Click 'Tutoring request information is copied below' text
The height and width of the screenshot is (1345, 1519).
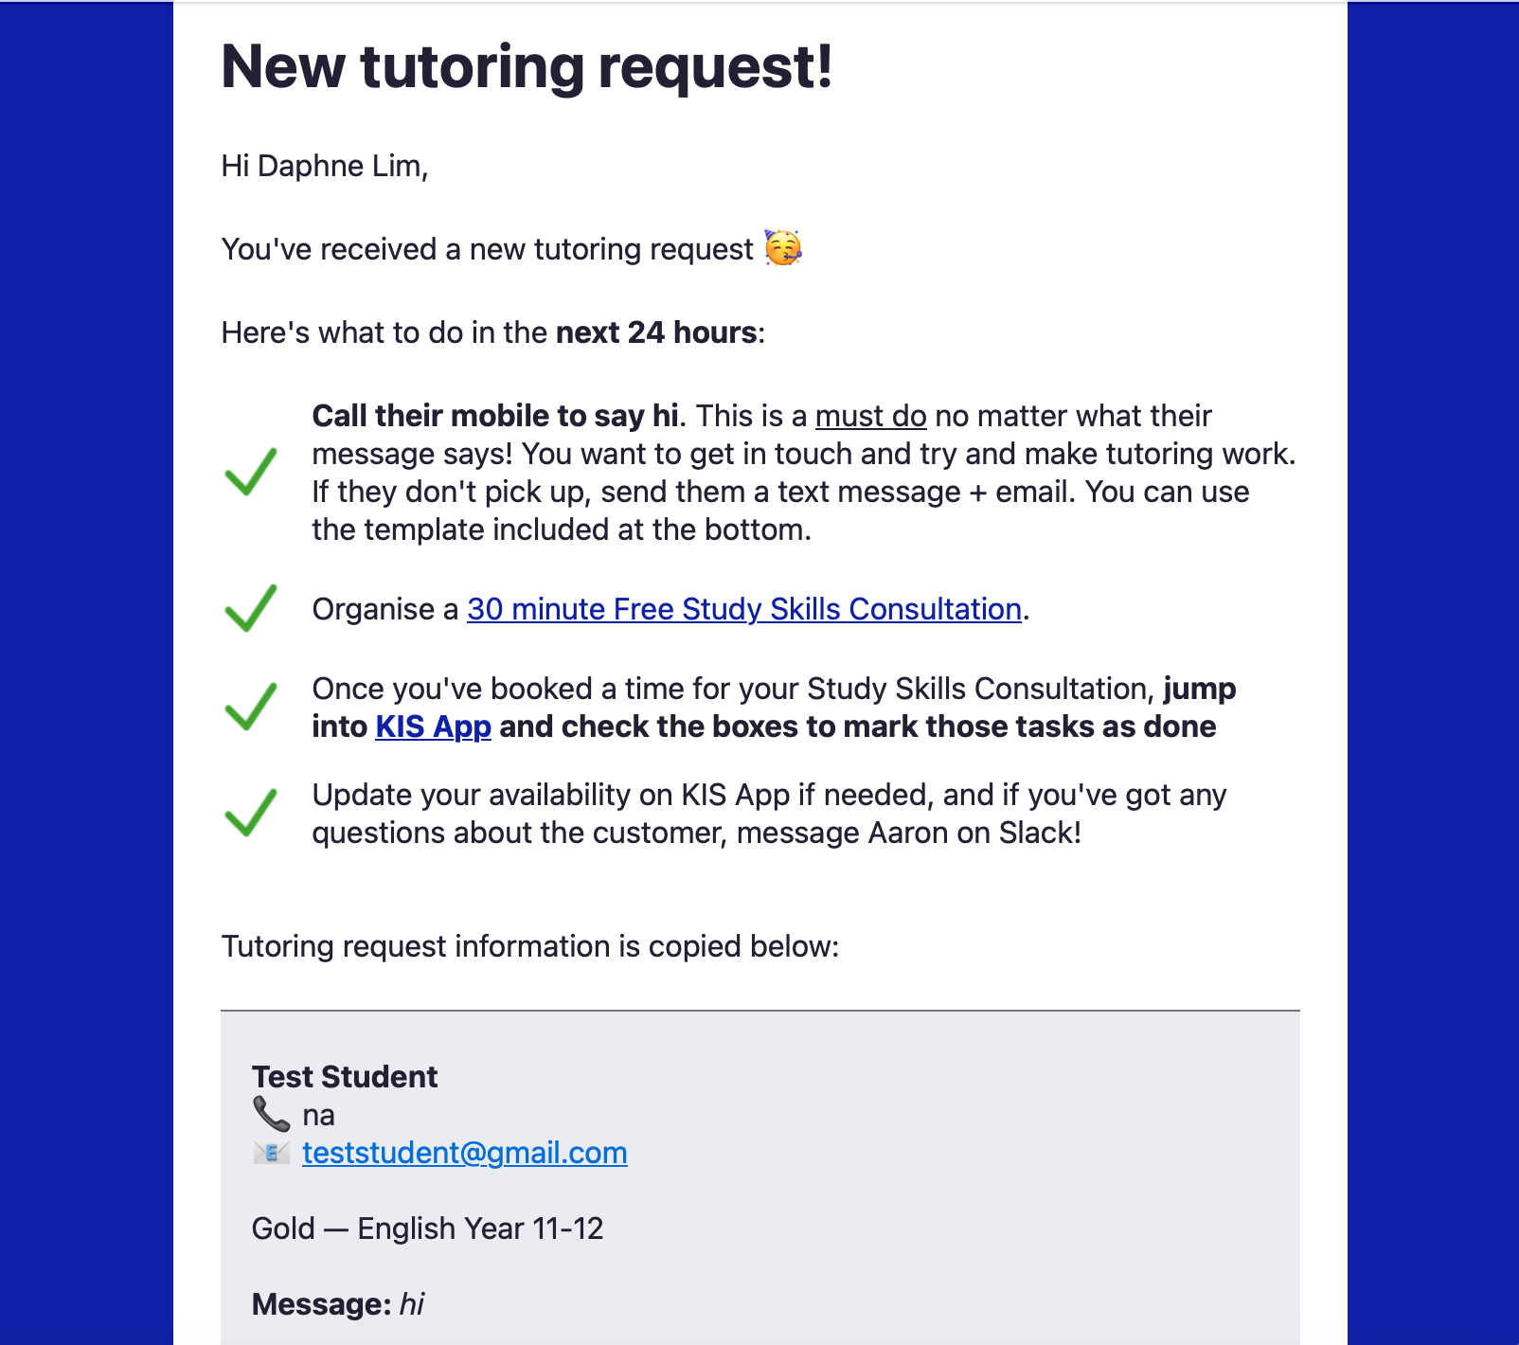pyautogui.click(x=529, y=946)
